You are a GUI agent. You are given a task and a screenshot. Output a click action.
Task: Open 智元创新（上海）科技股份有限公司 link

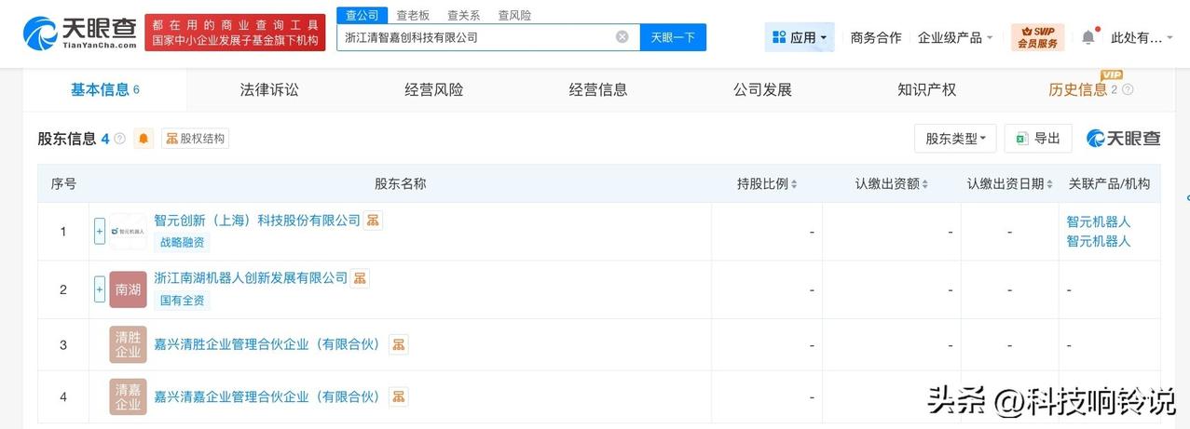(257, 221)
